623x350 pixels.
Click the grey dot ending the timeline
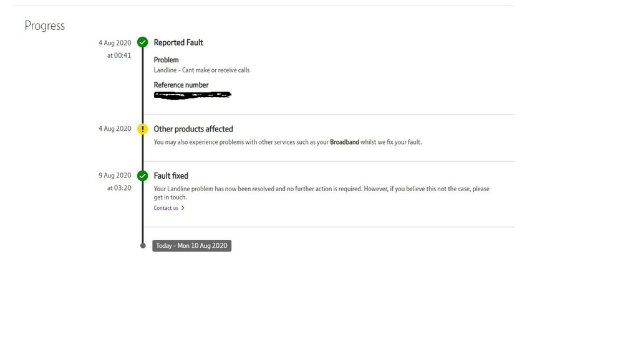coord(143,245)
